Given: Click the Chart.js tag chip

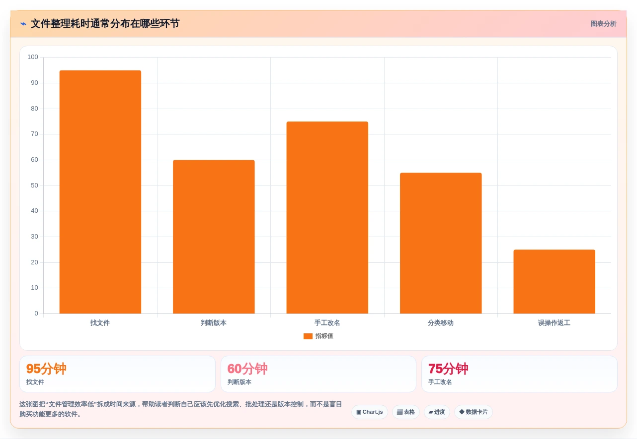Looking at the screenshot, I should 370,412.
